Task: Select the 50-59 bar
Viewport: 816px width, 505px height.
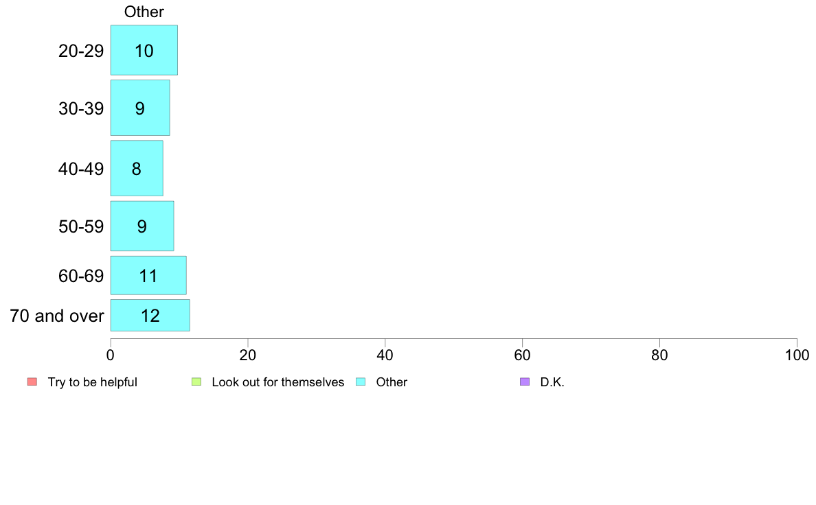Action: pos(142,226)
